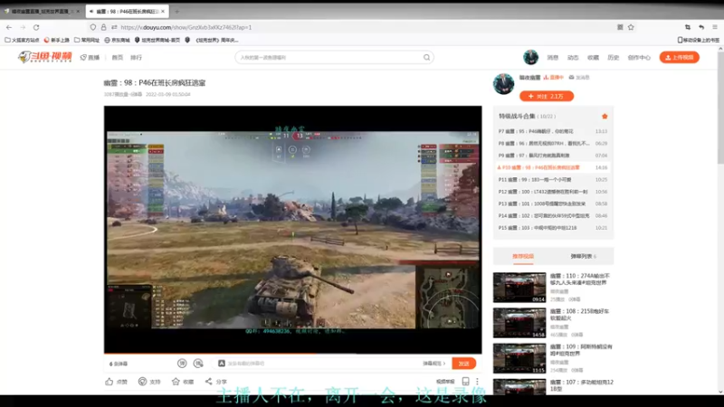Click the video report link
The width and height of the screenshot is (724, 407).
pyautogui.click(x=445, y=382)
